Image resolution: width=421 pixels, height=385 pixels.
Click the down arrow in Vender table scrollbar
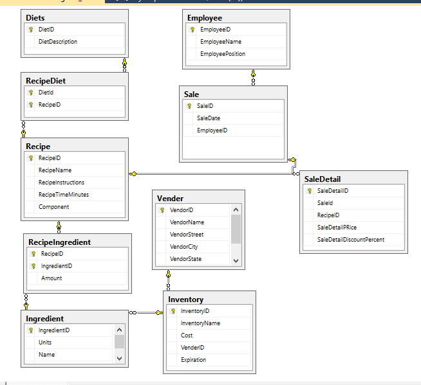(236, 260)
